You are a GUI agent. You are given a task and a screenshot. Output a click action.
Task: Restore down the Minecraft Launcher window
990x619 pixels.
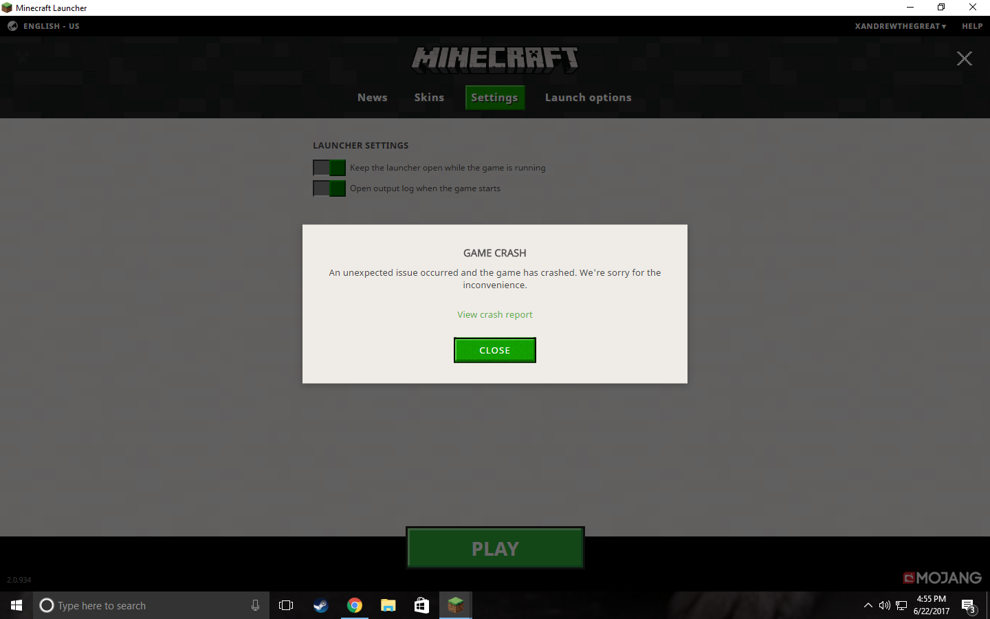[x=941, y=8]
